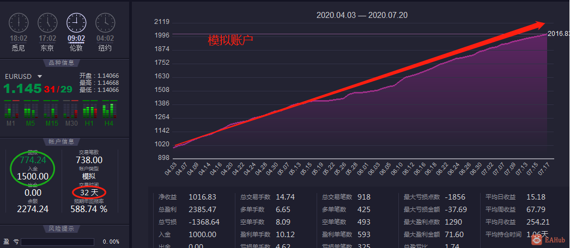Screen dimensions: 570x248
Task: Click the large price 1.145 31/29
Action: [x=38, y=89]
